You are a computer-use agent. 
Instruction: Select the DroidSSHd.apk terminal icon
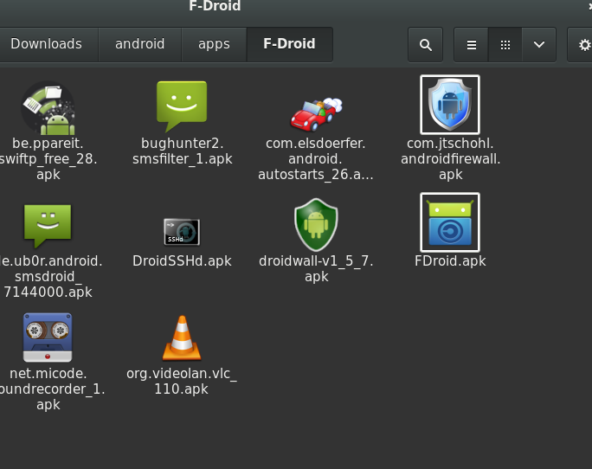(182, 232)
